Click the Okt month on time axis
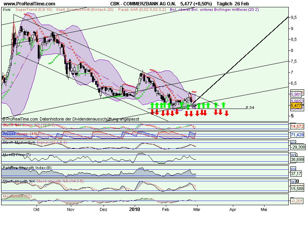 pyautogui.click(x=36, y=209)
